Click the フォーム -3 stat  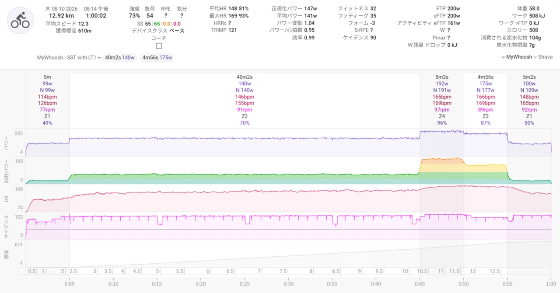coord(362,23)
